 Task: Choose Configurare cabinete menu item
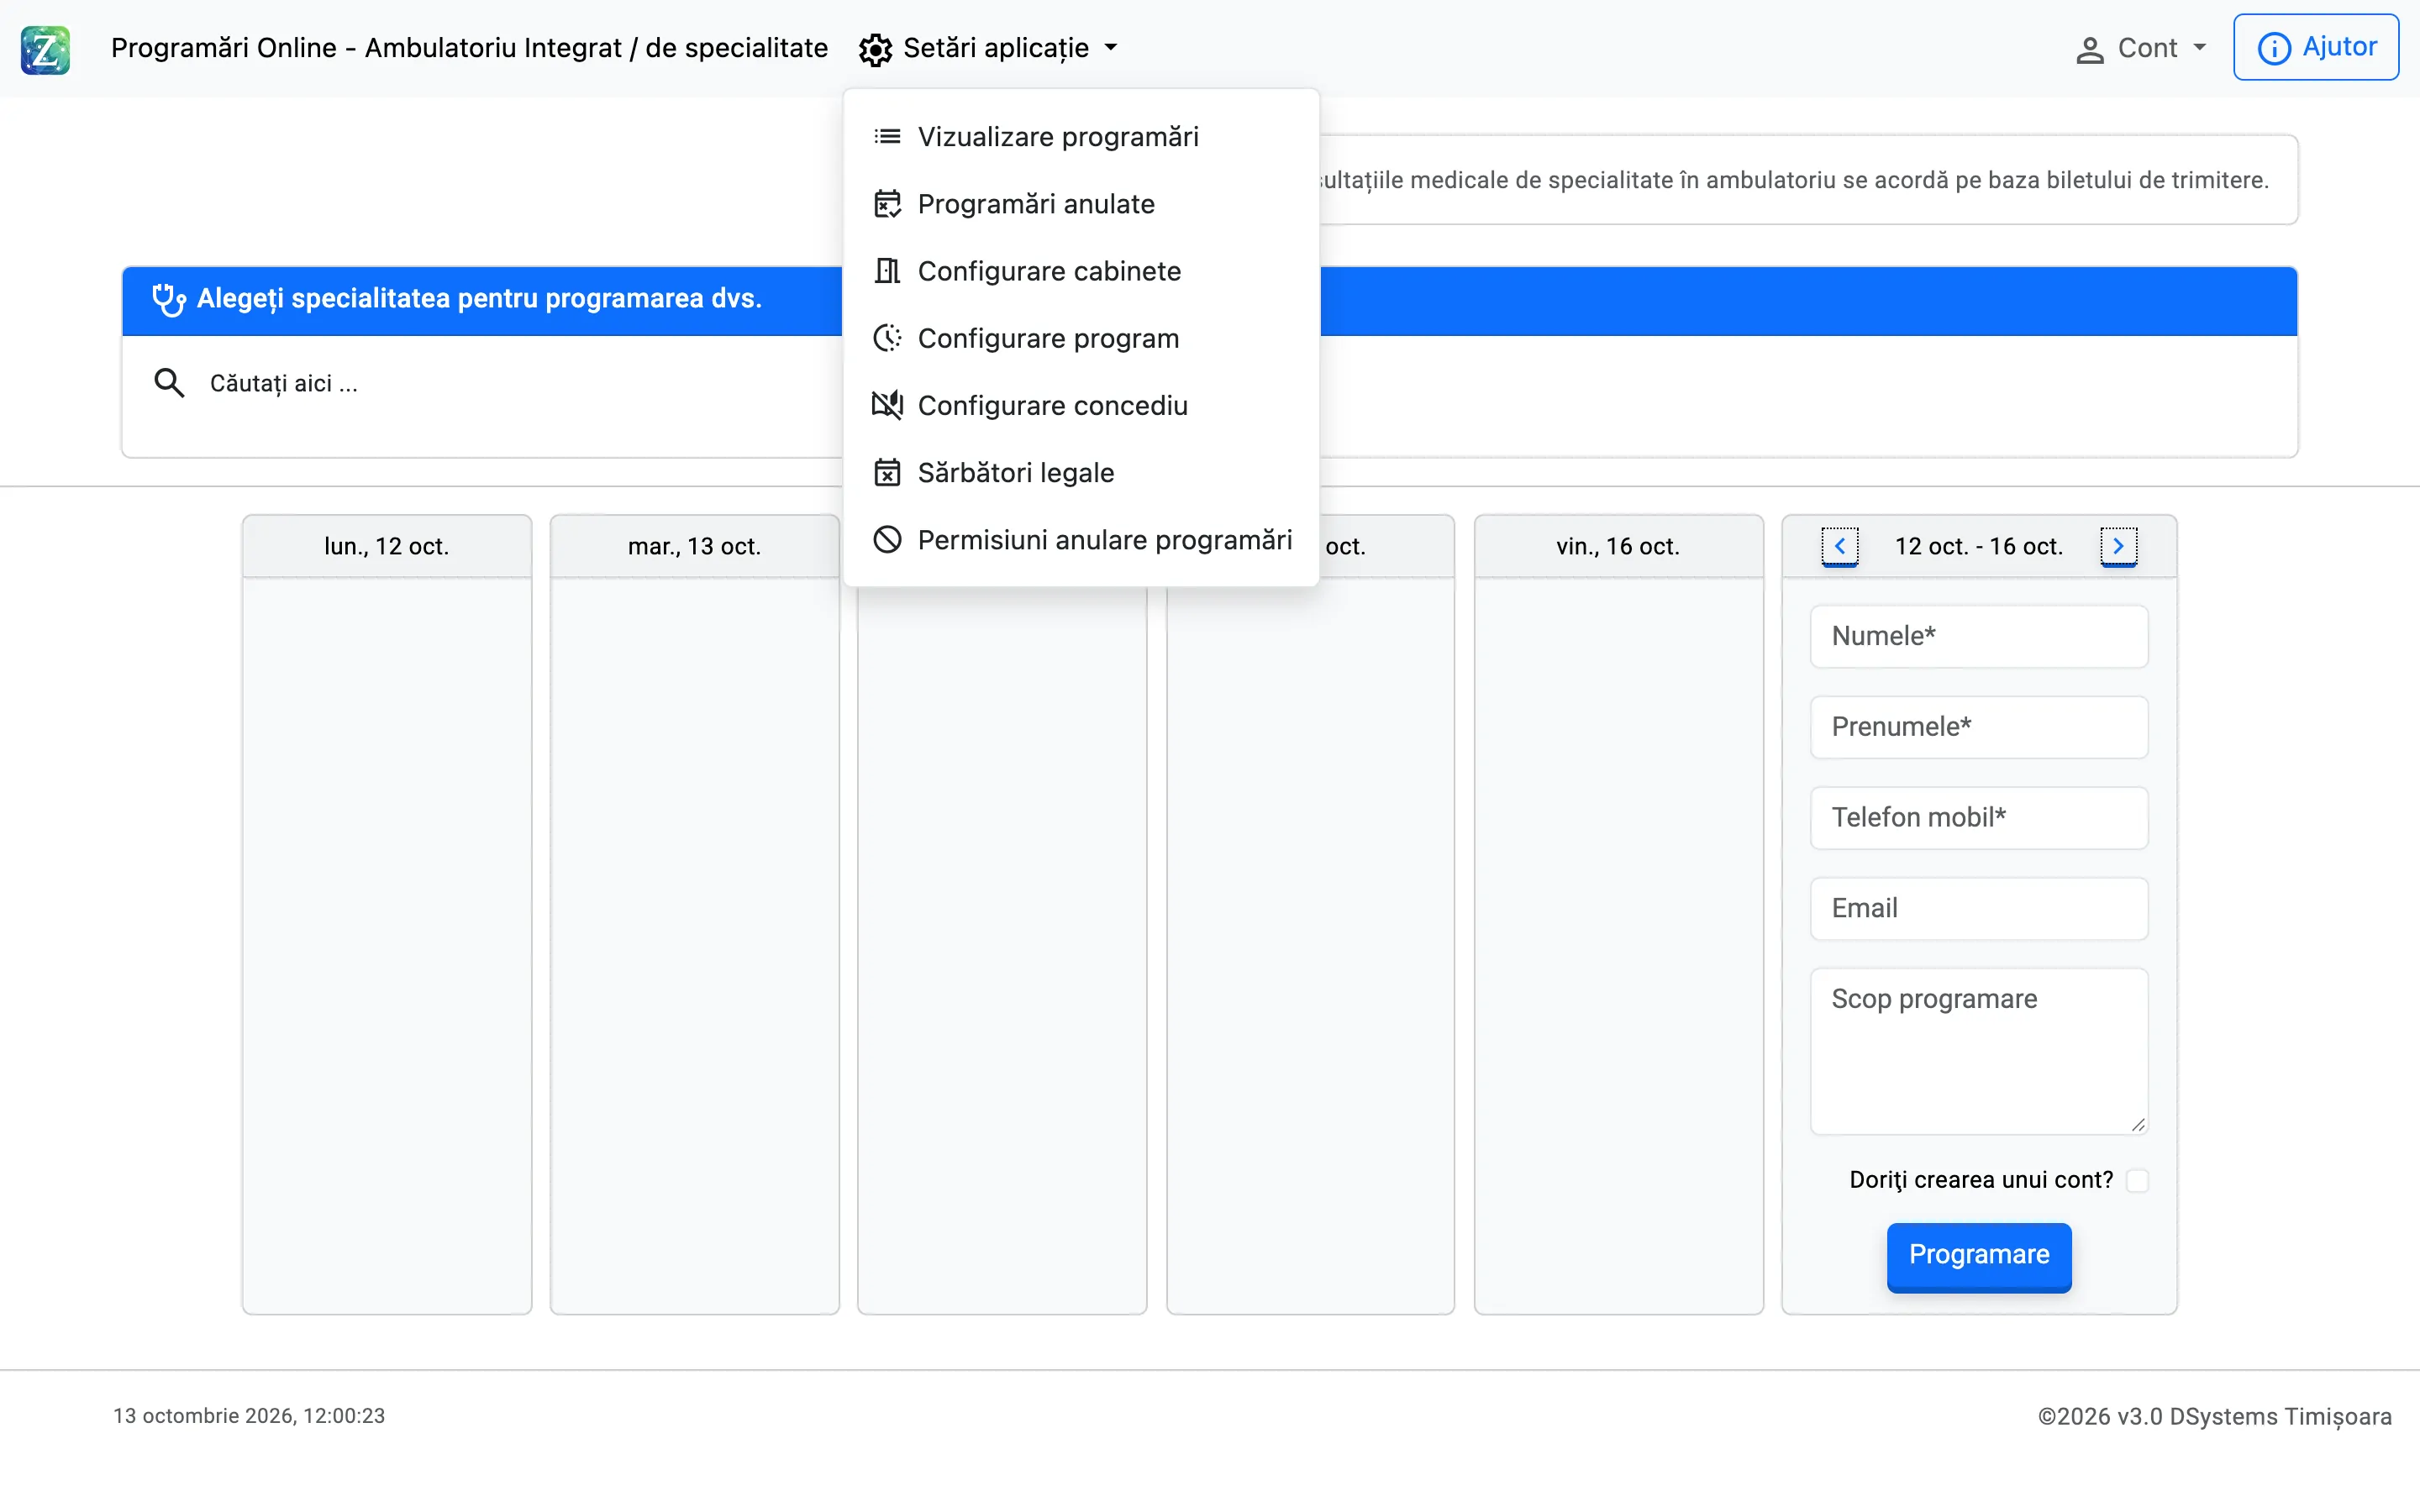(1081, 271)
